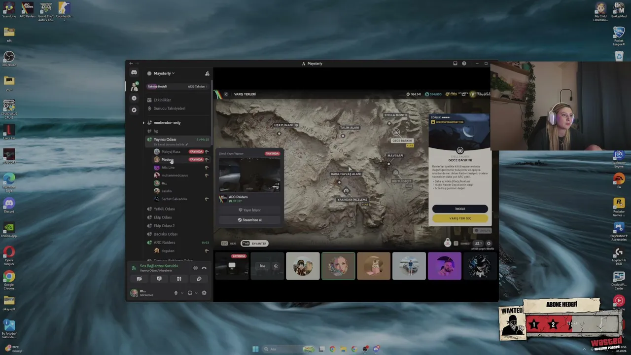Click the add a server plus icon
Screen dimensions: 631x355
(x=134, y=98)
